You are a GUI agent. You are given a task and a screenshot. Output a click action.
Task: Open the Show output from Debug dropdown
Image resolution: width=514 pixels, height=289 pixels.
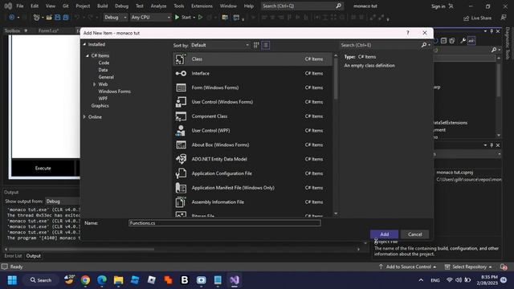click(x=63, y=201)
